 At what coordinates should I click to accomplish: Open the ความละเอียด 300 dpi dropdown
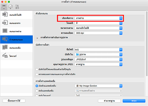coord(98,33)
